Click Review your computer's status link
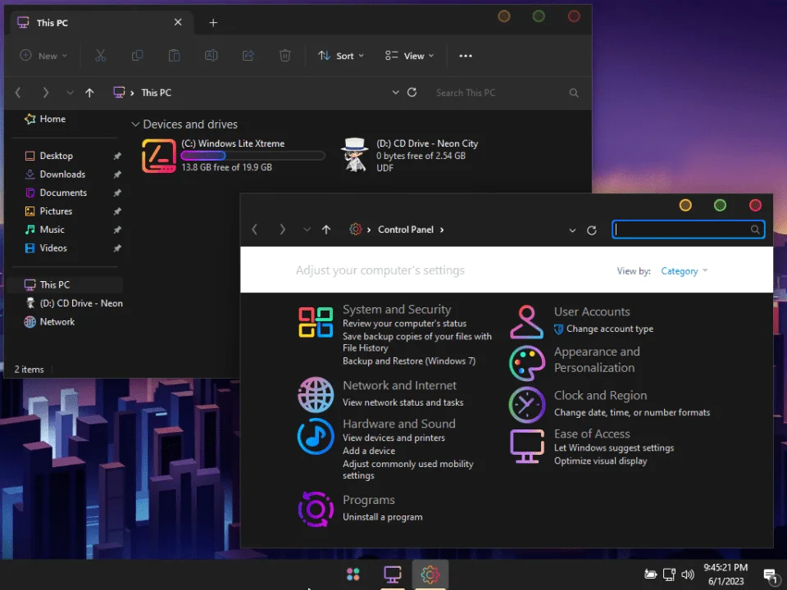Image resolution: width=787 pixels, height=590 pixels. pyautogui.click(x=404, y=324)
